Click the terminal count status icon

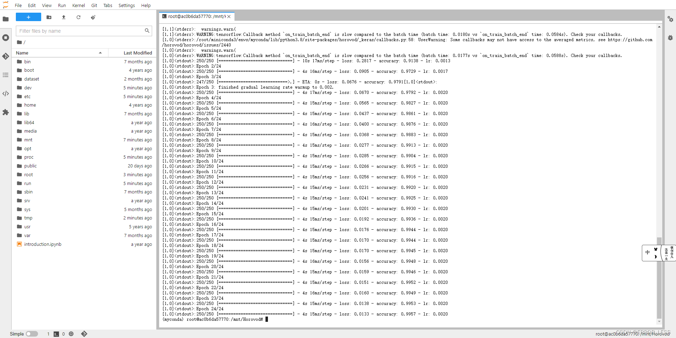coord(56,334)
